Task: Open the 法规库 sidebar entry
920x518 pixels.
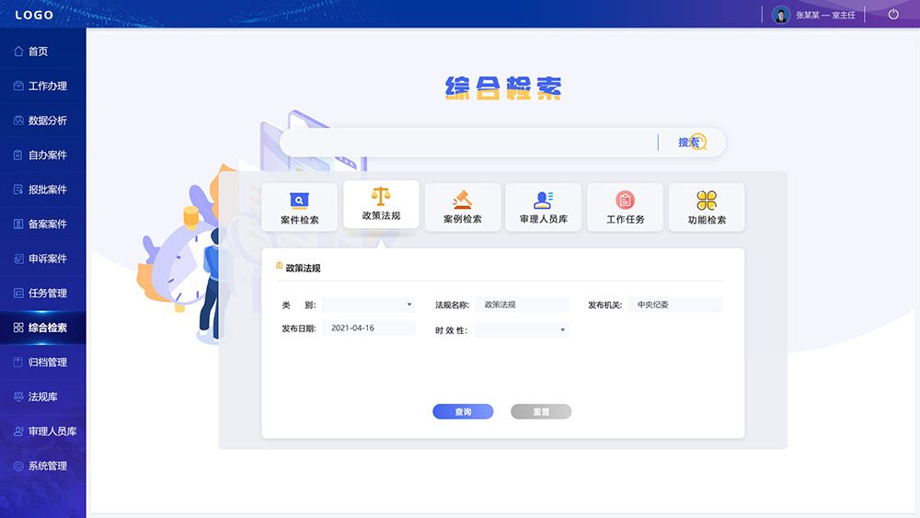Action: click(43, 397)
